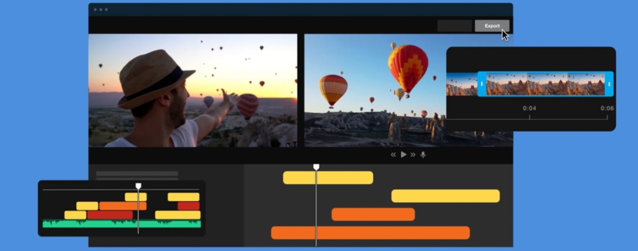Select the long yellow clip on second track

[x=445, y=196]
